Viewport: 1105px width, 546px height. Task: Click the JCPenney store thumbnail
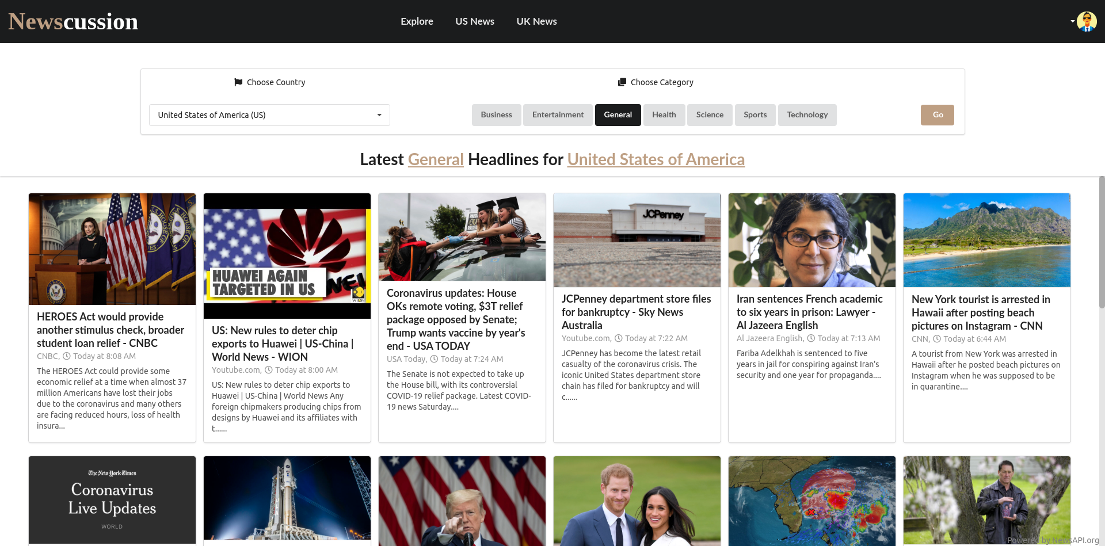coord(637,240)
